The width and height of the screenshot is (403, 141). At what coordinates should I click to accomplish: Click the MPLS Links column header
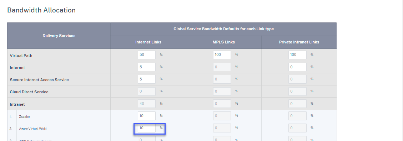click(223, 42)
